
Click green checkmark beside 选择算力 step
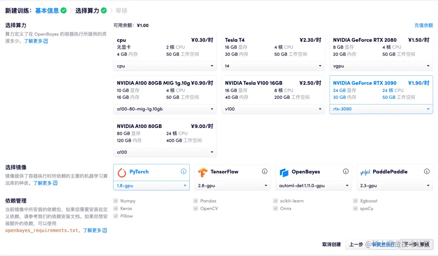pos(104,11)
